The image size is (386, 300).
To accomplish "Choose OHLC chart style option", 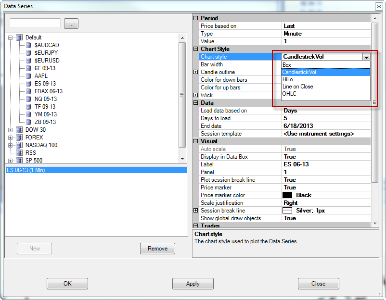I will (326, 94).
